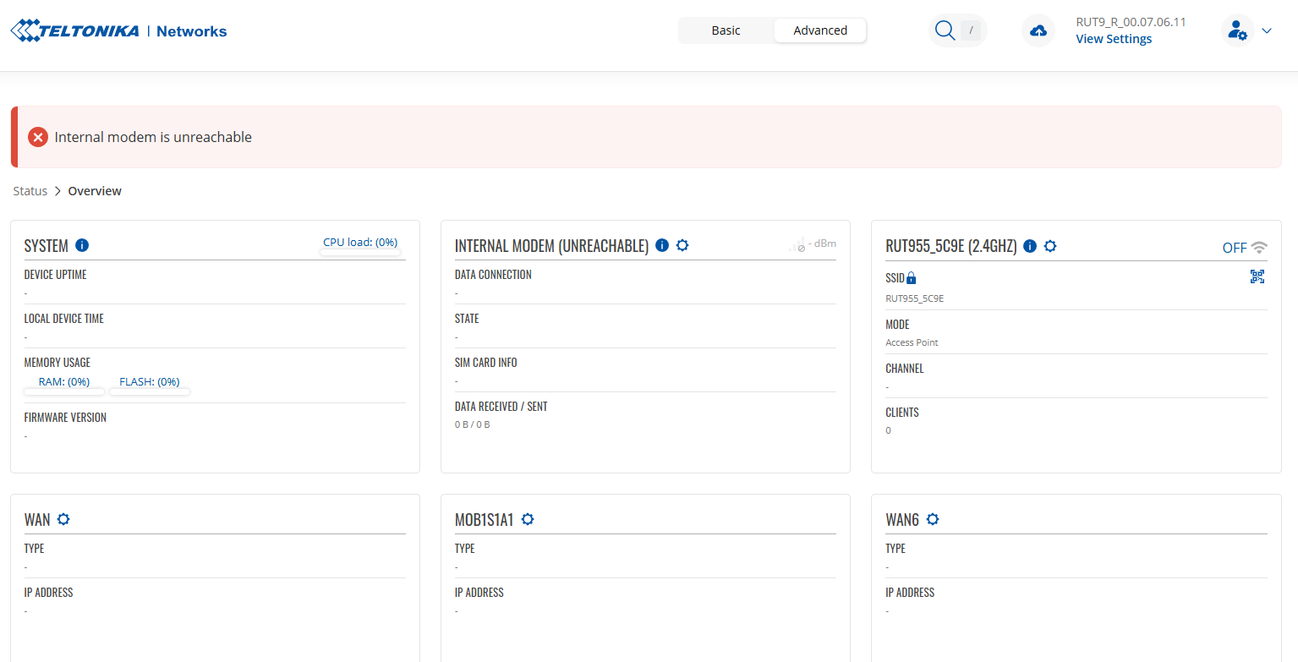Image resolution: width=1298 pixels, height=662 pixels.
Task: Click Status in the breadcrumb
Action: (30, 191)
